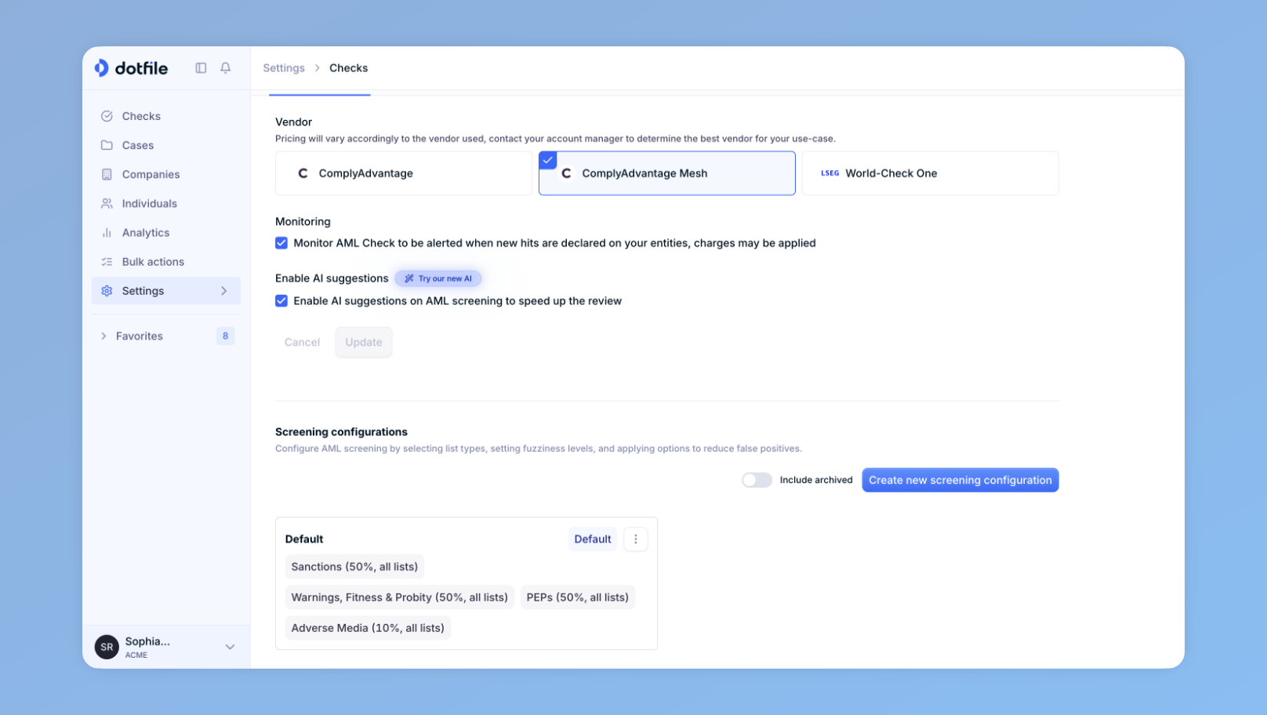Click the selected checkmark on Mesh card
The width and height of the screenshot is (1267, 715).
(x=548, y=160)
